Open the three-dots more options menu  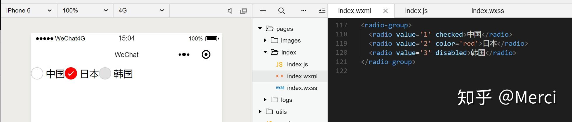point(304,11)
